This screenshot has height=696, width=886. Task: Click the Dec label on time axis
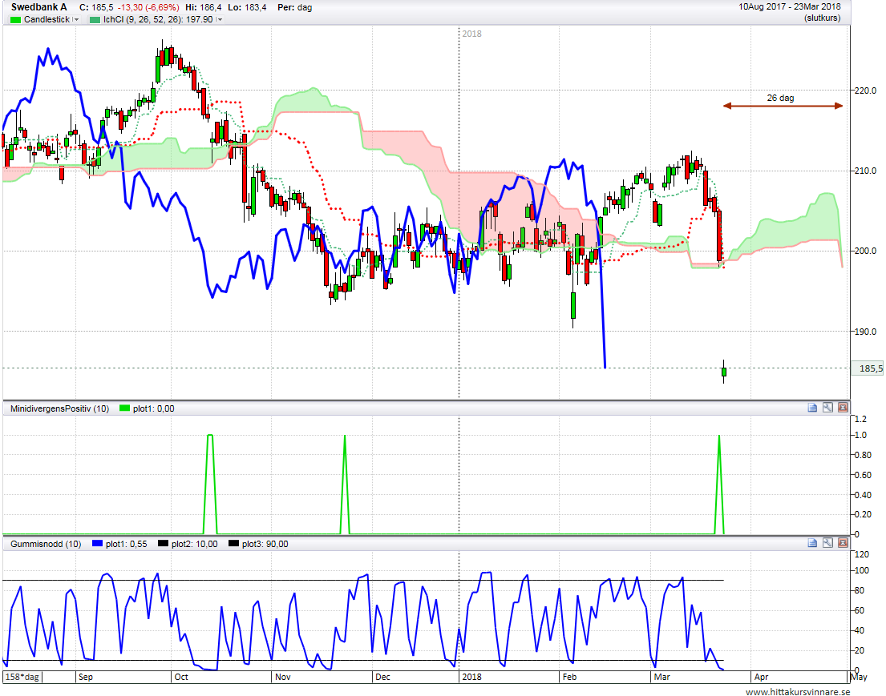click(x=382, y=677)
